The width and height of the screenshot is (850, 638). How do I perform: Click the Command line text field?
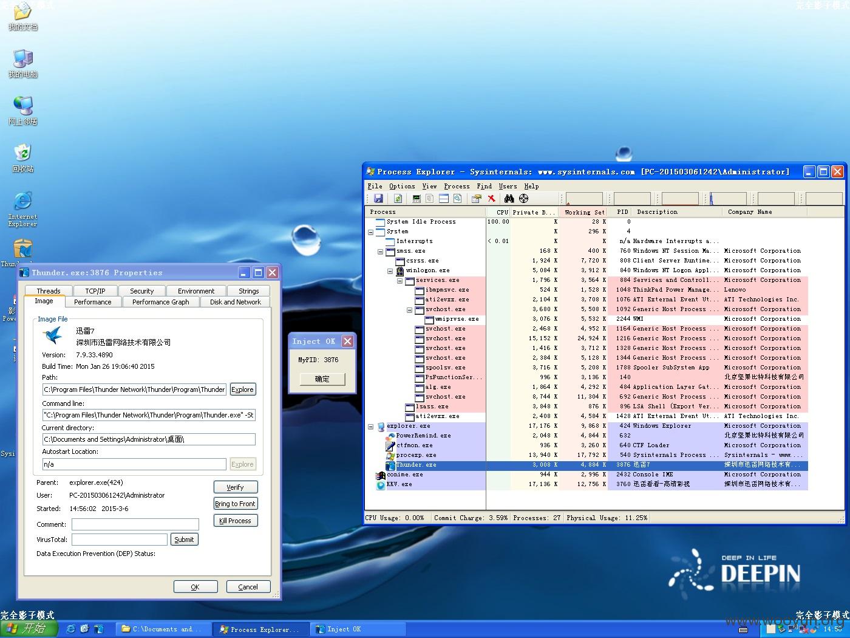149,415
